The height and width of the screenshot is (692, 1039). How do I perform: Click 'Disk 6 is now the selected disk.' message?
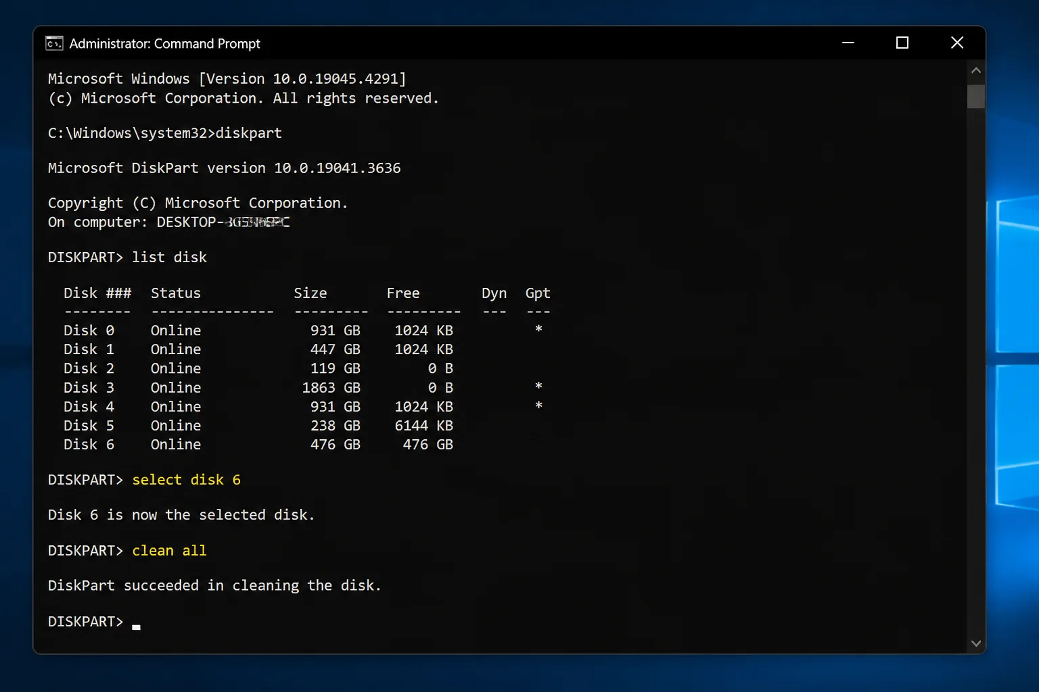(181, 515)
